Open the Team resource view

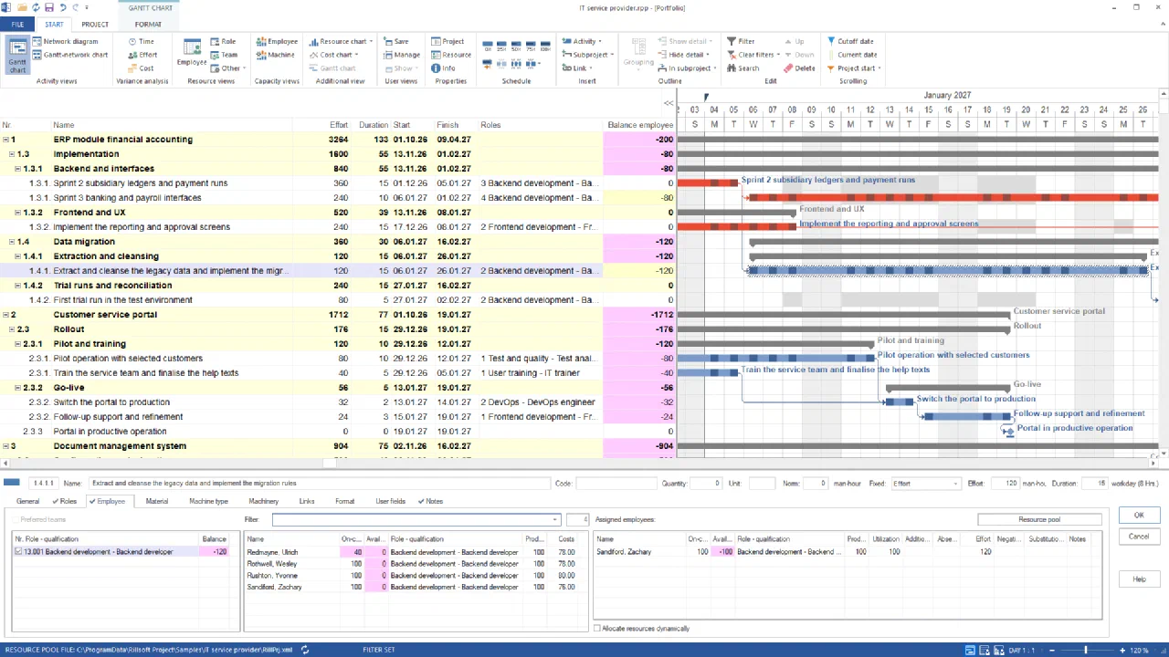(x=224, y=55)
